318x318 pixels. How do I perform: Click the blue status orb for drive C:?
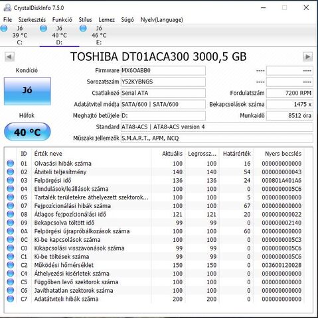(4, 28)
